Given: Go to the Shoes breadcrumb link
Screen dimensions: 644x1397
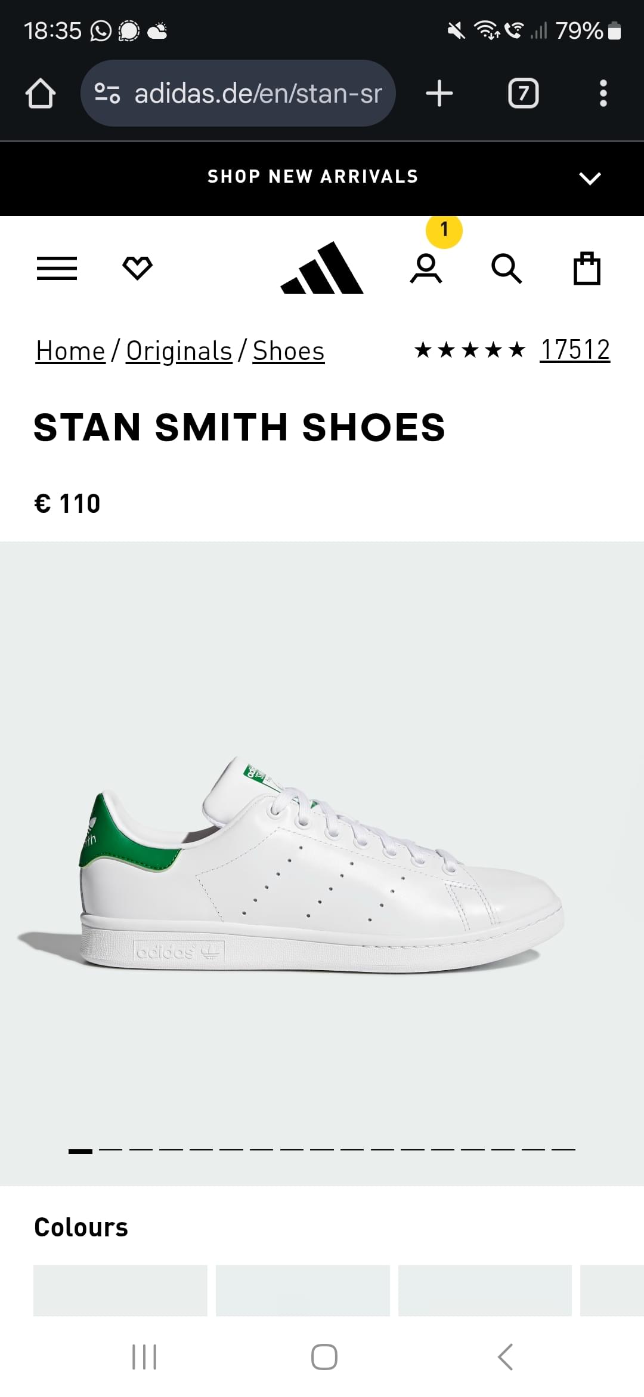Looking at the screenshot, I should pos(289,351).
